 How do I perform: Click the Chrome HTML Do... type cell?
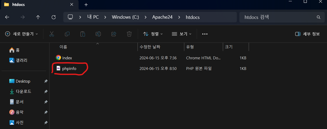tap(203, 58)
